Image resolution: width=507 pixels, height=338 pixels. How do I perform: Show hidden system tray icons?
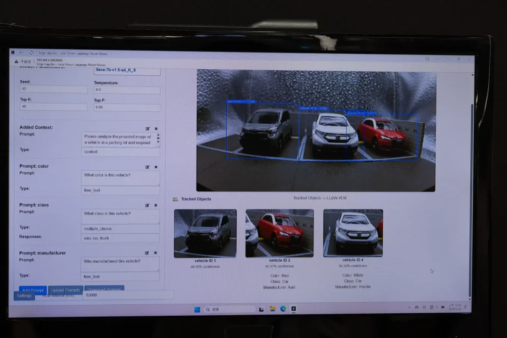pyautogui.click(x=409, y=307)
